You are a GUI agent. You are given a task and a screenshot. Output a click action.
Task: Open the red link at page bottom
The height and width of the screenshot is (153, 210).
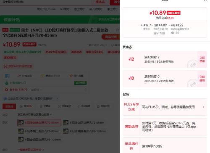coord(31,150)
